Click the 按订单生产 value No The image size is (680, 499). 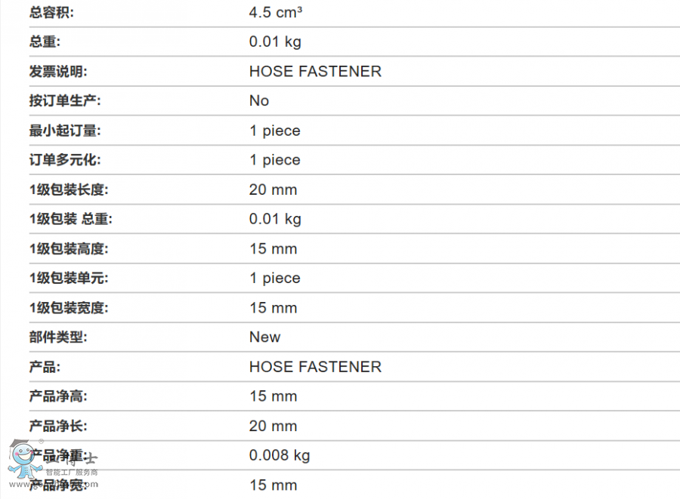click(259, 101)
